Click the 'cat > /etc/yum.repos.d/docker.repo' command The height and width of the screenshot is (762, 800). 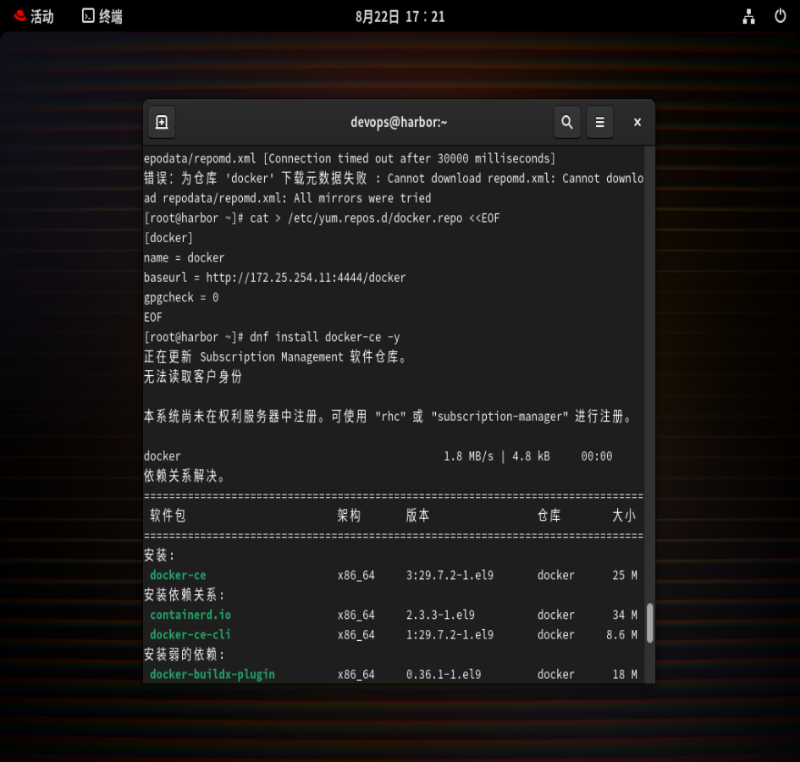356,218
